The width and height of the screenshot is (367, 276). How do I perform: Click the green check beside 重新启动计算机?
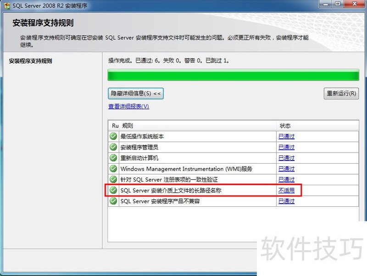pos(113,158)
